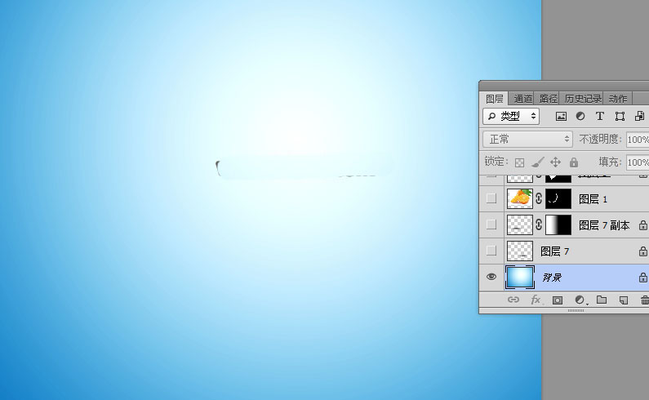649x400 pixels.
Task: Filter layers by adjustment layer icon
Action: [580, 117]
